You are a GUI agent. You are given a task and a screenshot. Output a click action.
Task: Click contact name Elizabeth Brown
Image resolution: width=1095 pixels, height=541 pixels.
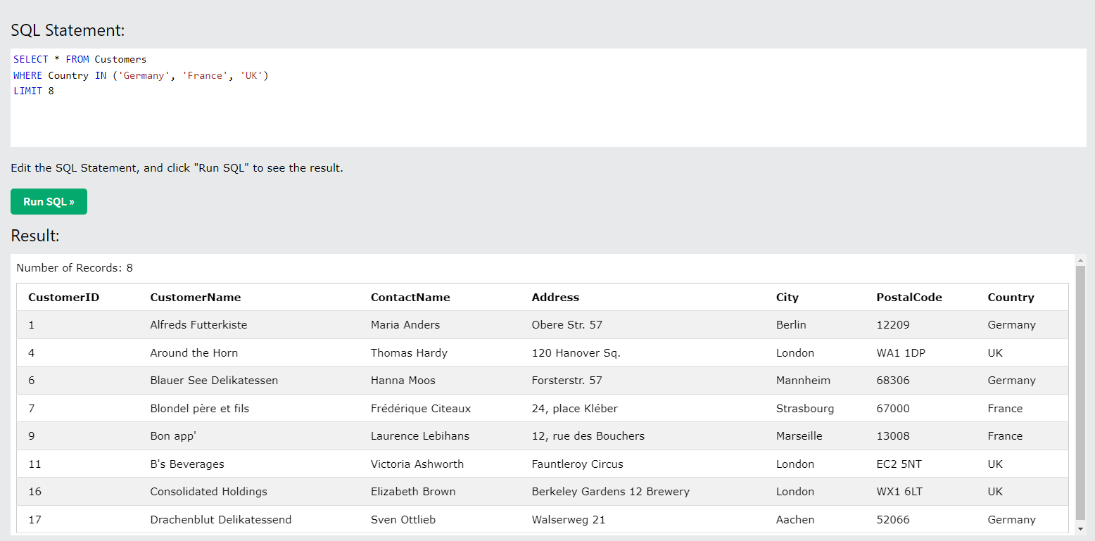point(413,492)
